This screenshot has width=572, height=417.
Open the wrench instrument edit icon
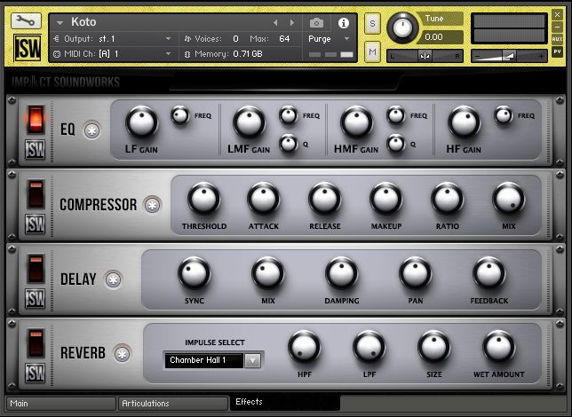coord(26,21)
